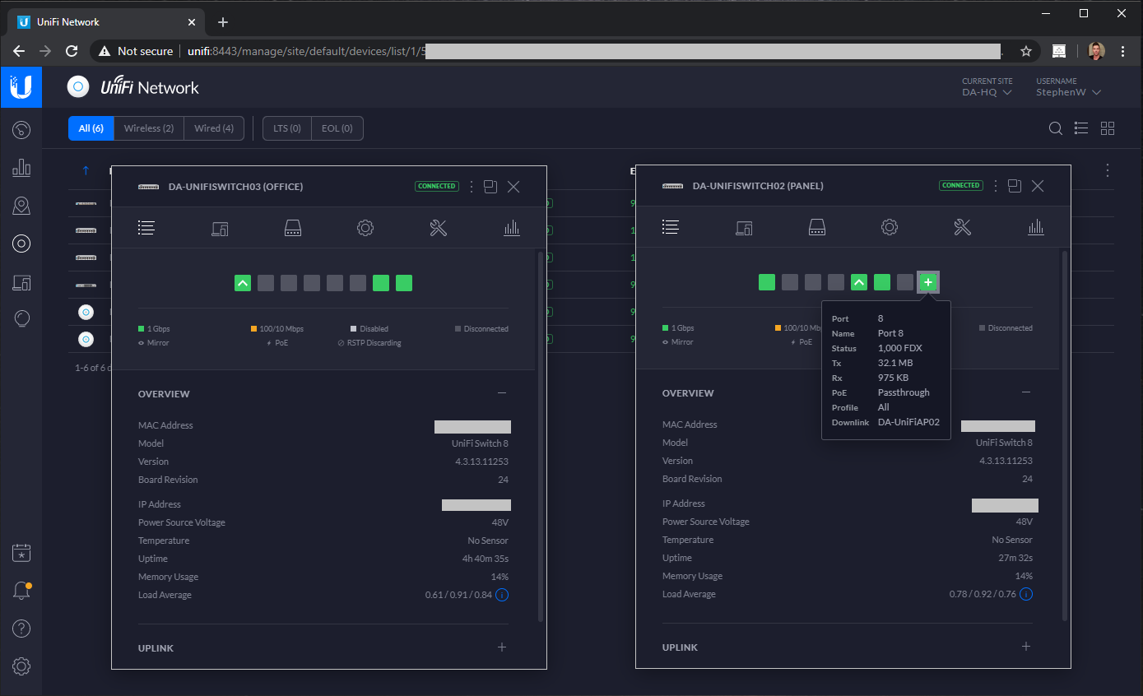Image resolution: width=1143 pixels, height=696 pixels.
Task: Filter devices by Wireless (2)
Action: coord(149,128)
